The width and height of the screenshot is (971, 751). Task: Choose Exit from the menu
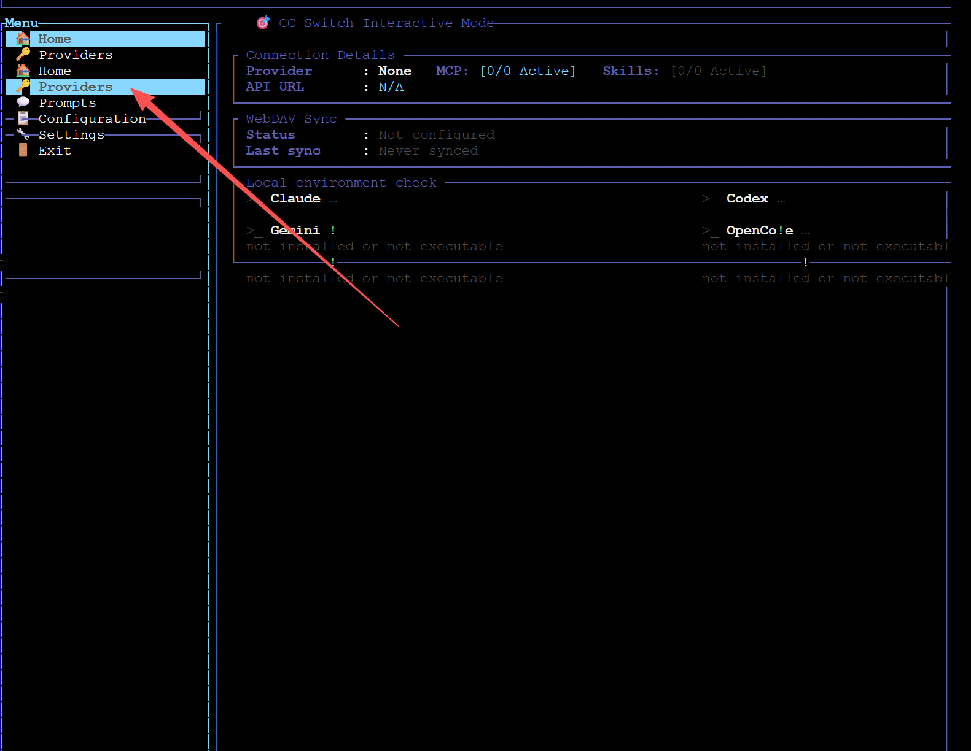[x=55, y=150]
